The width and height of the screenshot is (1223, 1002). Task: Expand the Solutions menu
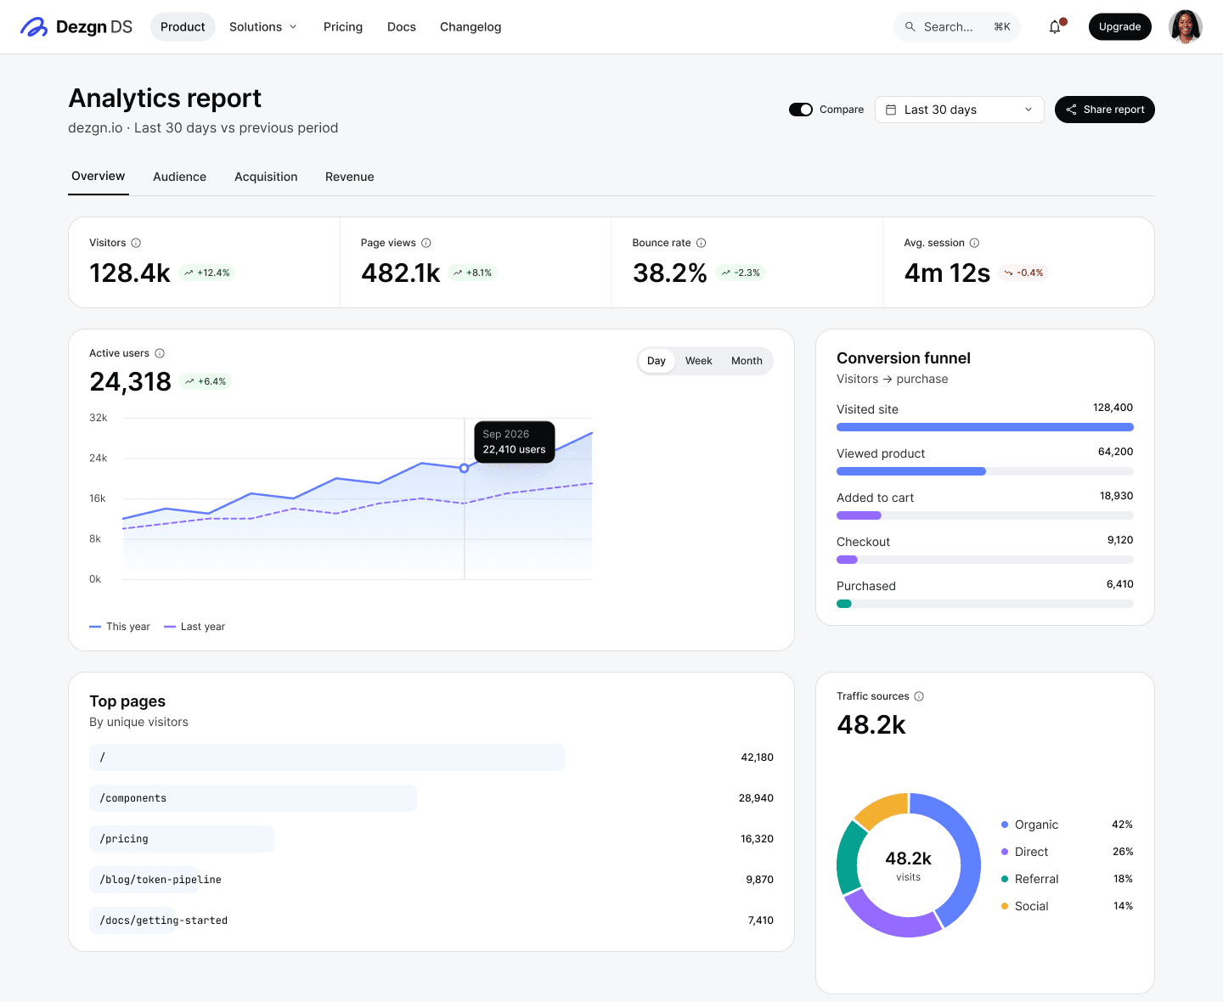[x=263, y=27]
